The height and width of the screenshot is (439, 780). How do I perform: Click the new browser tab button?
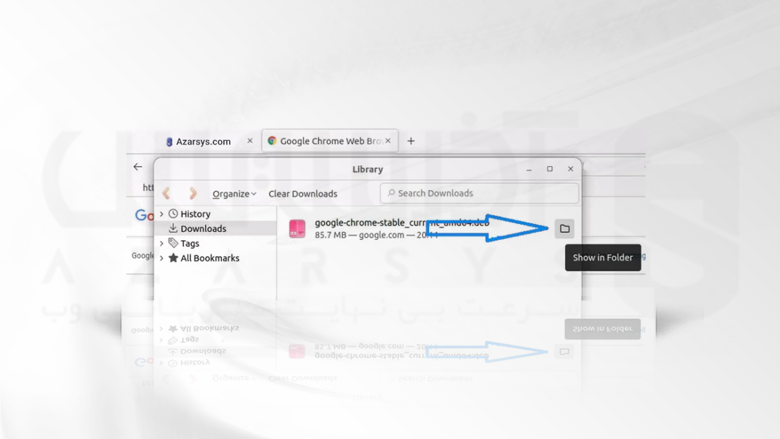pos(412,140)
